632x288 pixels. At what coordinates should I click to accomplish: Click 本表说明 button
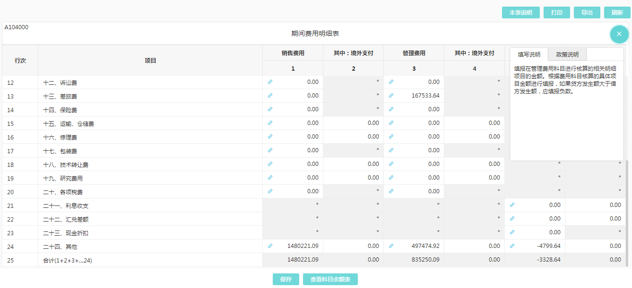point(520,13)
